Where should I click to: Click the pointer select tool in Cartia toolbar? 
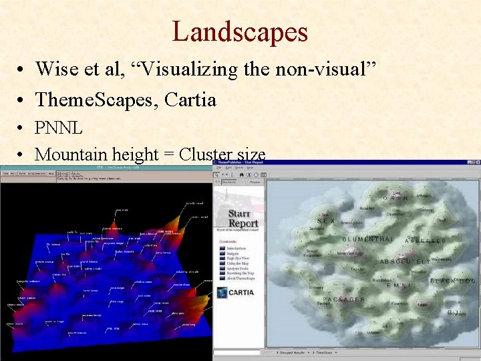[216, 174]
